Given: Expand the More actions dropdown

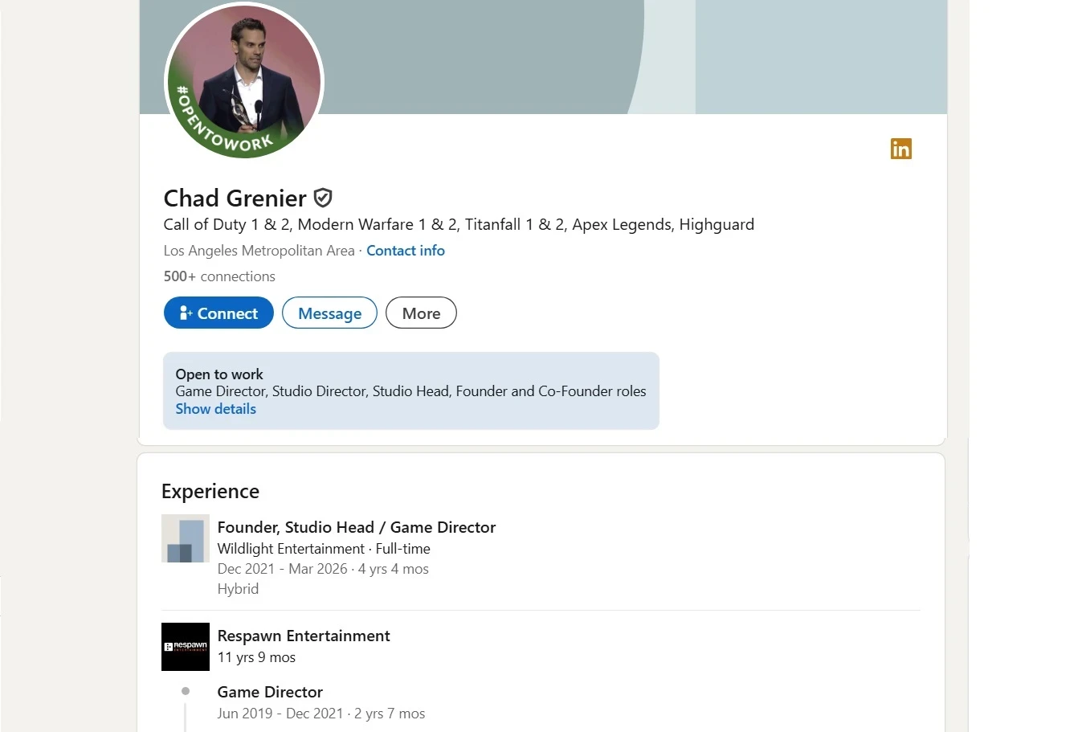Looking at the screenshot, I should (421, 313).
